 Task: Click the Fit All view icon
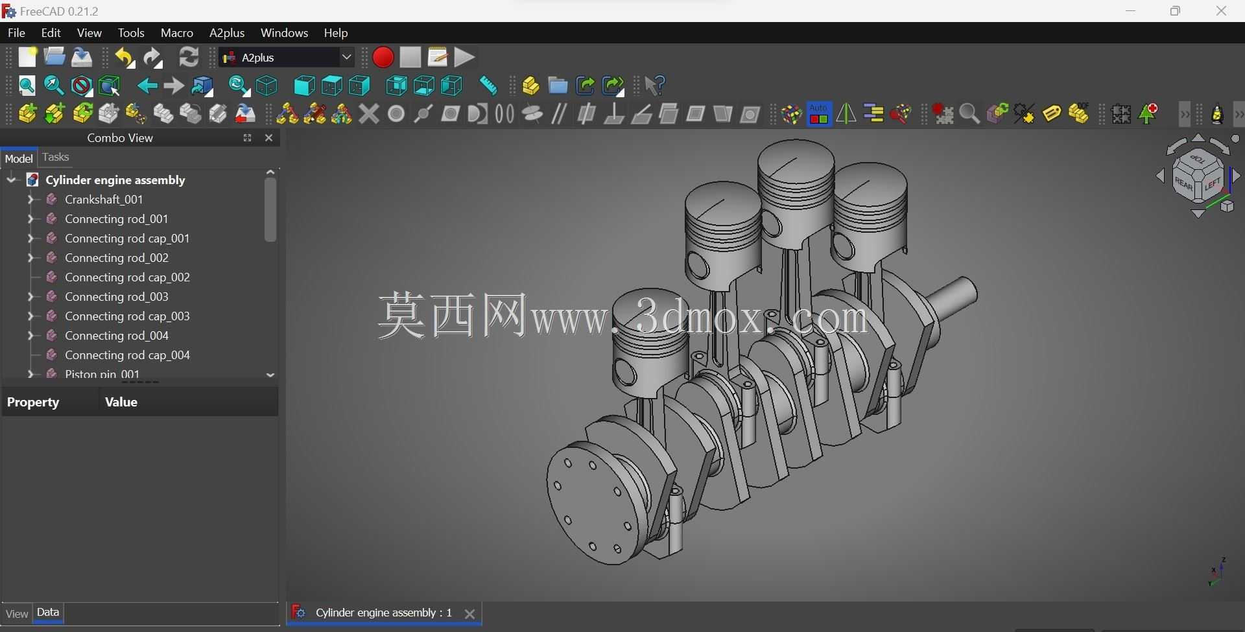click(27, 86)
